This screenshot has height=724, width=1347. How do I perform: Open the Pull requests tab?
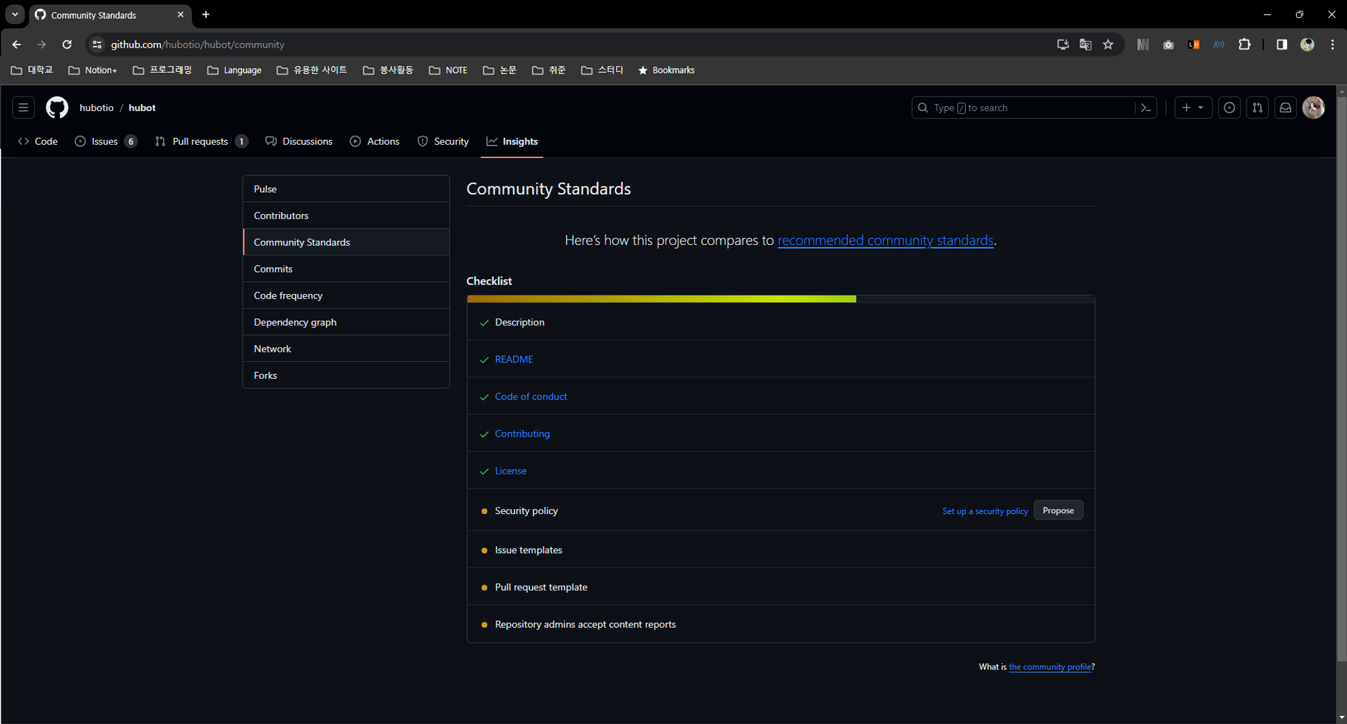(x=201, y=141)
